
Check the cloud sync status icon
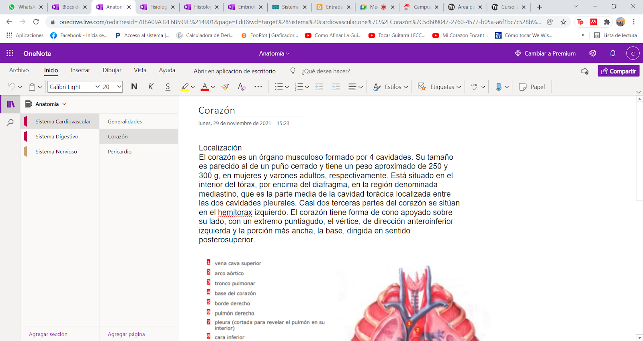pos(585,71)
